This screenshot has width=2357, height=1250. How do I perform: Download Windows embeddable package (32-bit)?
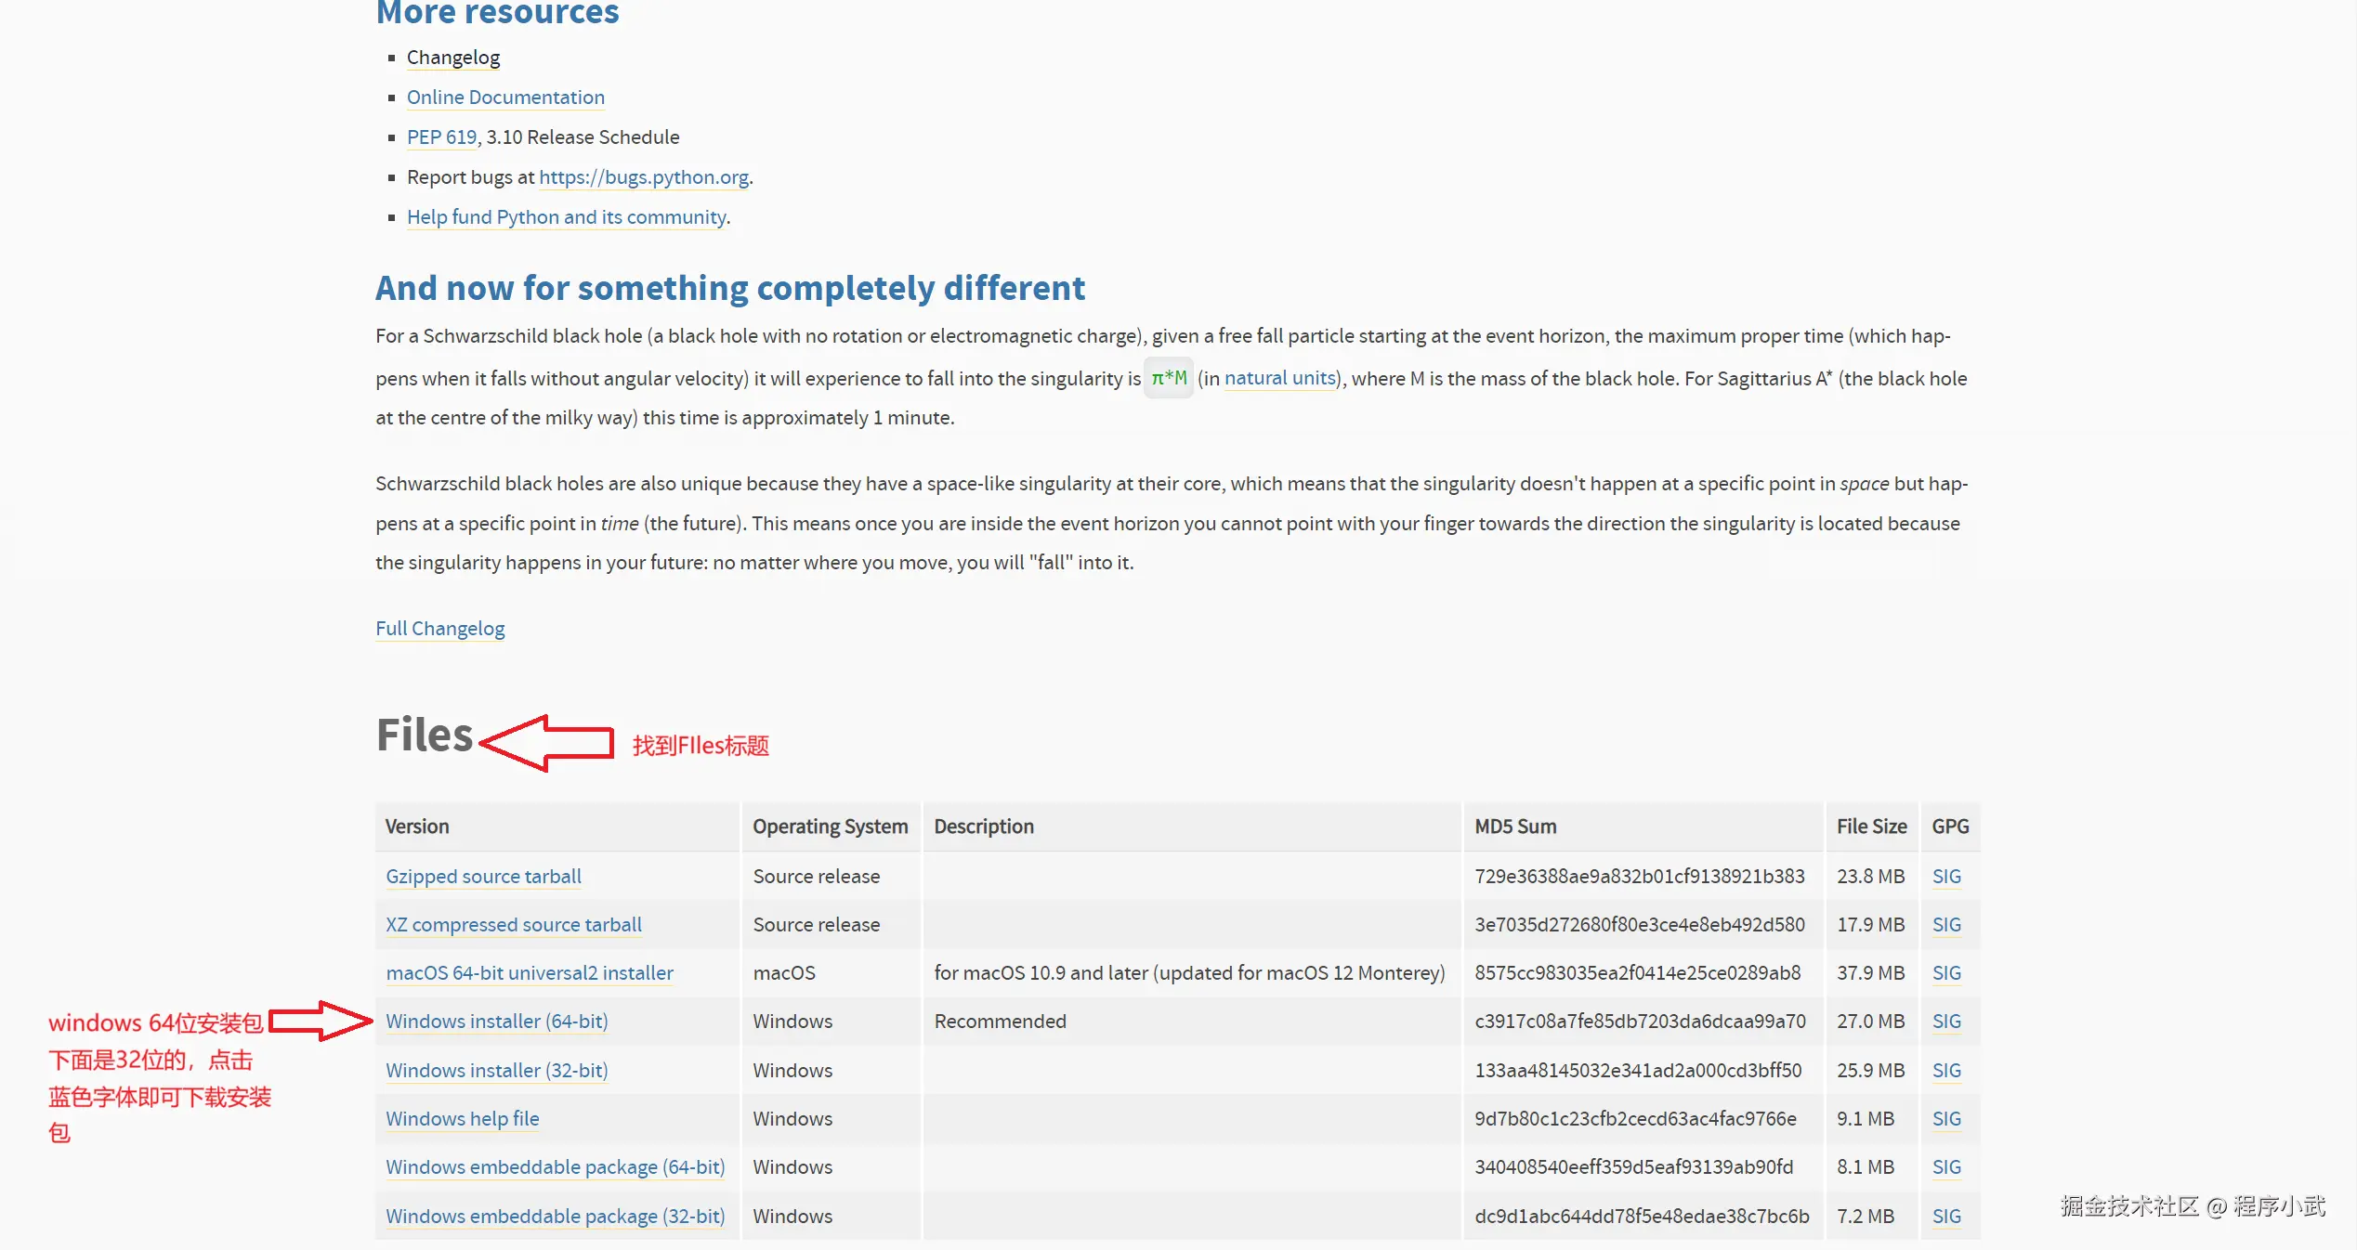[555, 1217]
